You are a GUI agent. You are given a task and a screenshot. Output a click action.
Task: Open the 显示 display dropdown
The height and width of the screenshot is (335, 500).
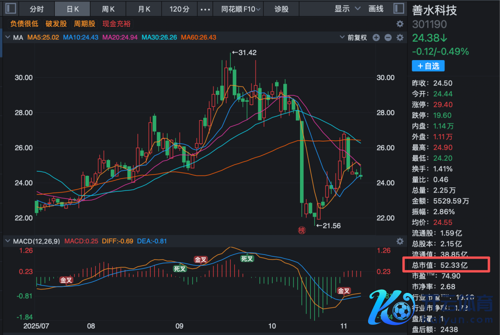[x=347, y=9]
